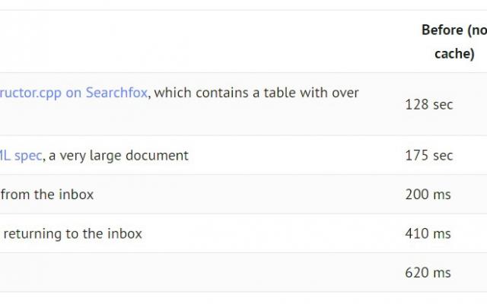Click the word "cache)" in the header

pyautogui.click(x=454, y=54)
